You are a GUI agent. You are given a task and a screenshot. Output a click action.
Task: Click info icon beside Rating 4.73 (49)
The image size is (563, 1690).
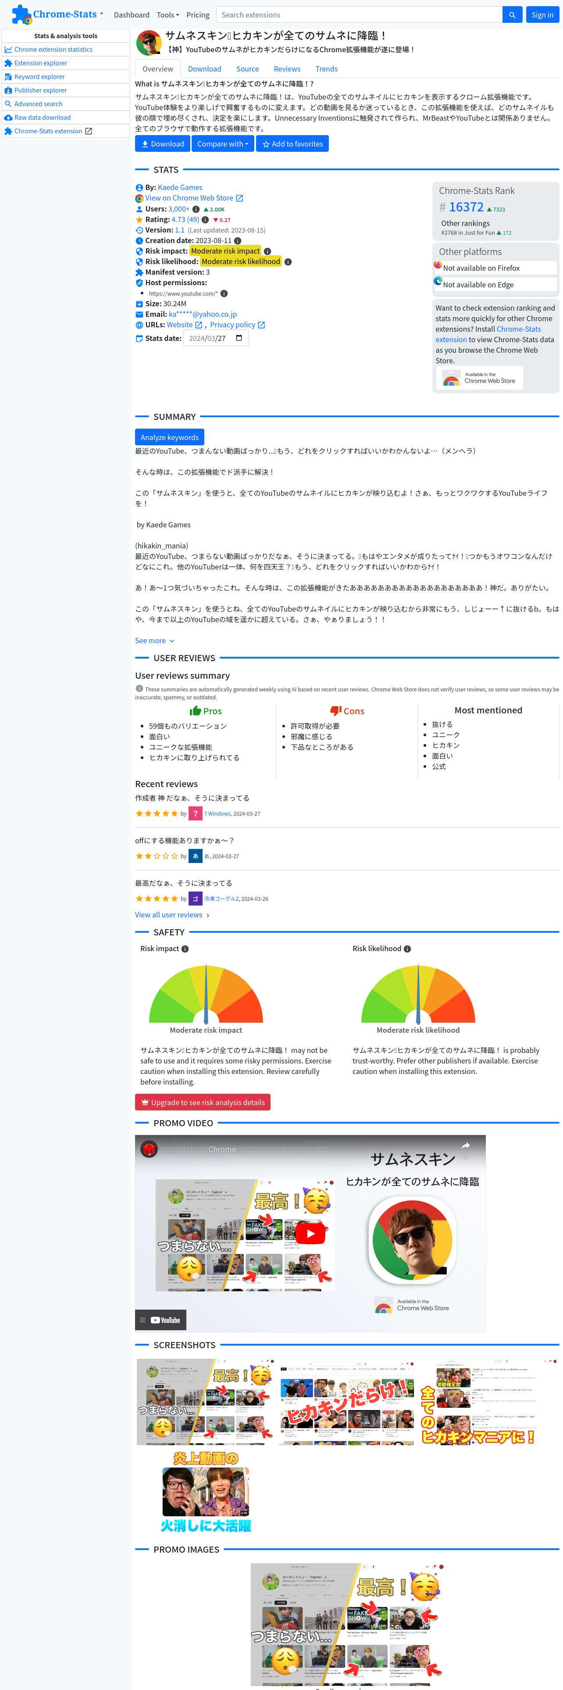click(x=205, y=220)
